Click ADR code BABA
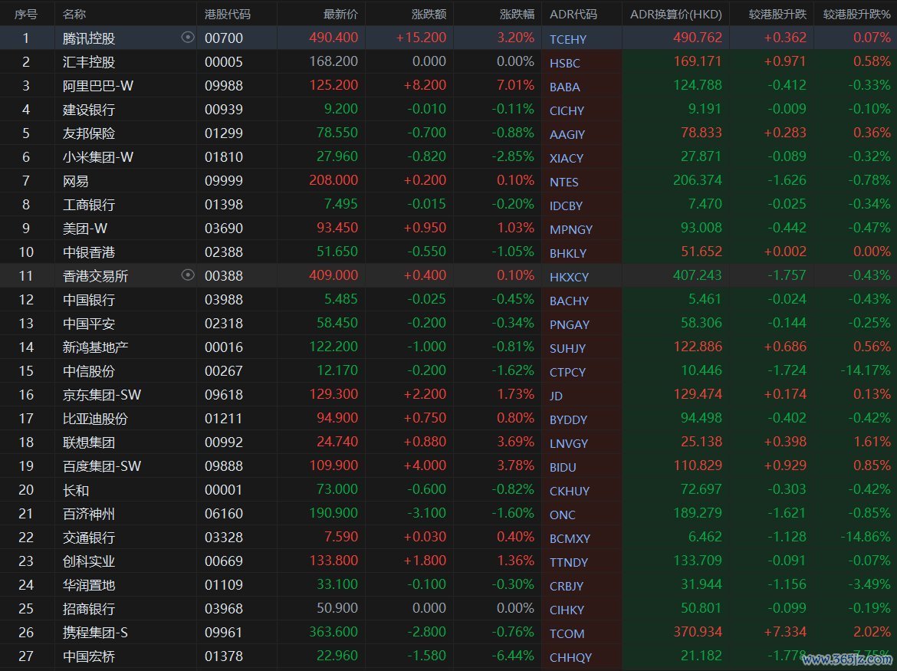This screenshot has width=897, height=671. [x=564, y=87]
